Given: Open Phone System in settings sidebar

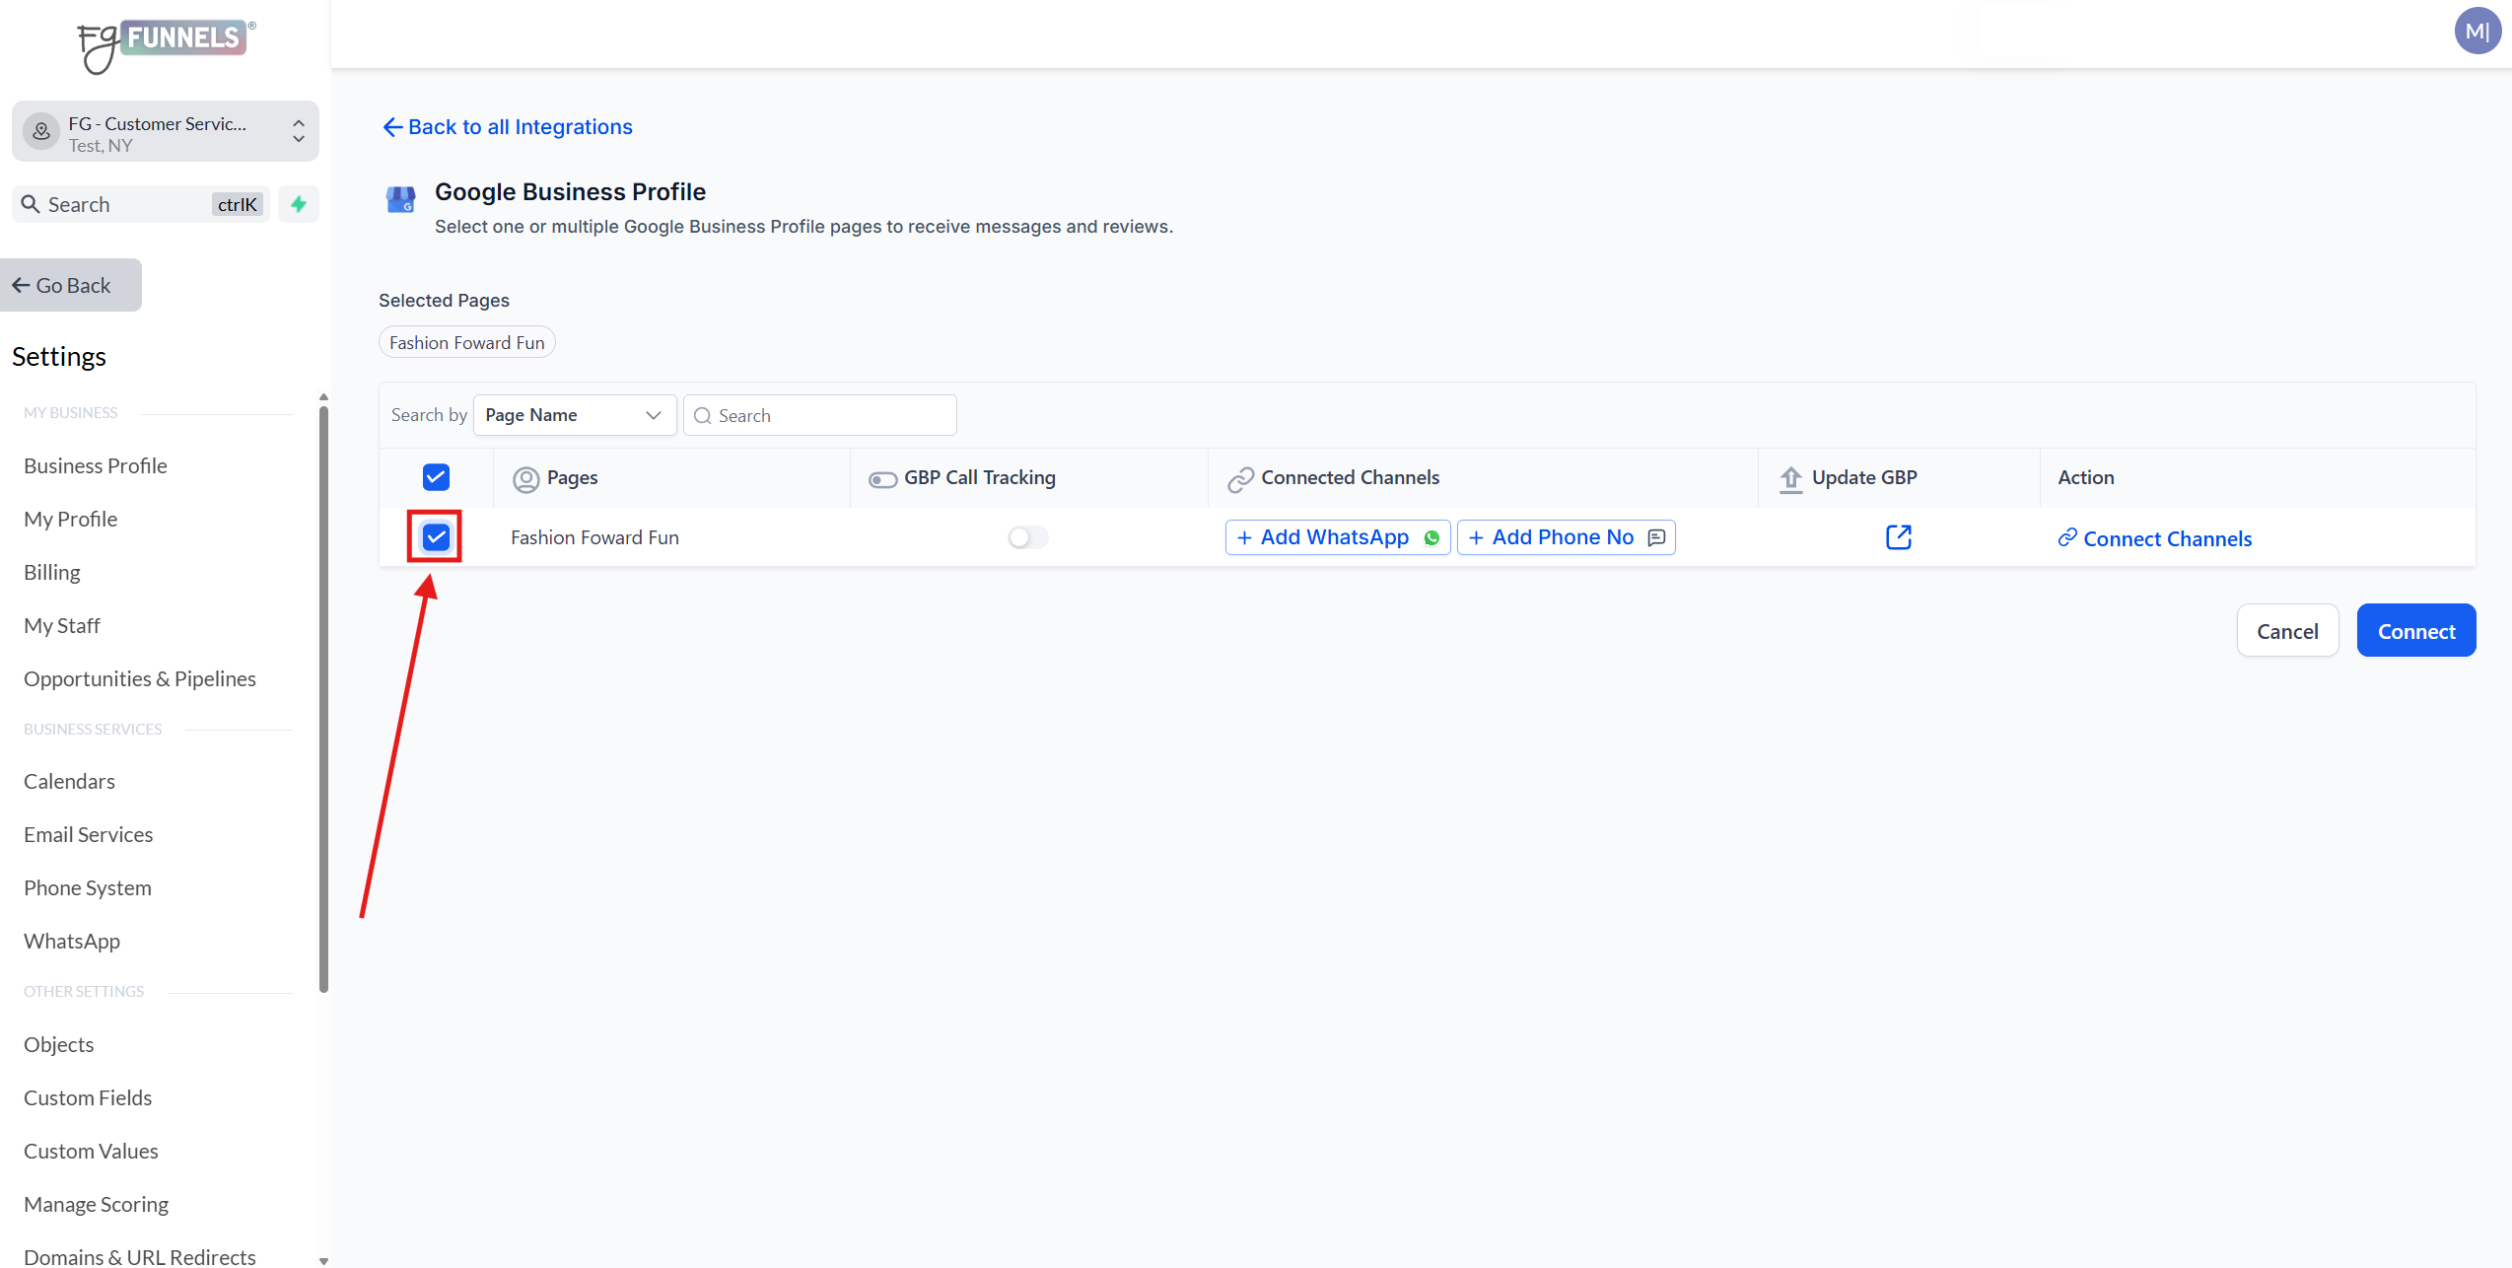Looking at the screenshot, I should 88,887.
